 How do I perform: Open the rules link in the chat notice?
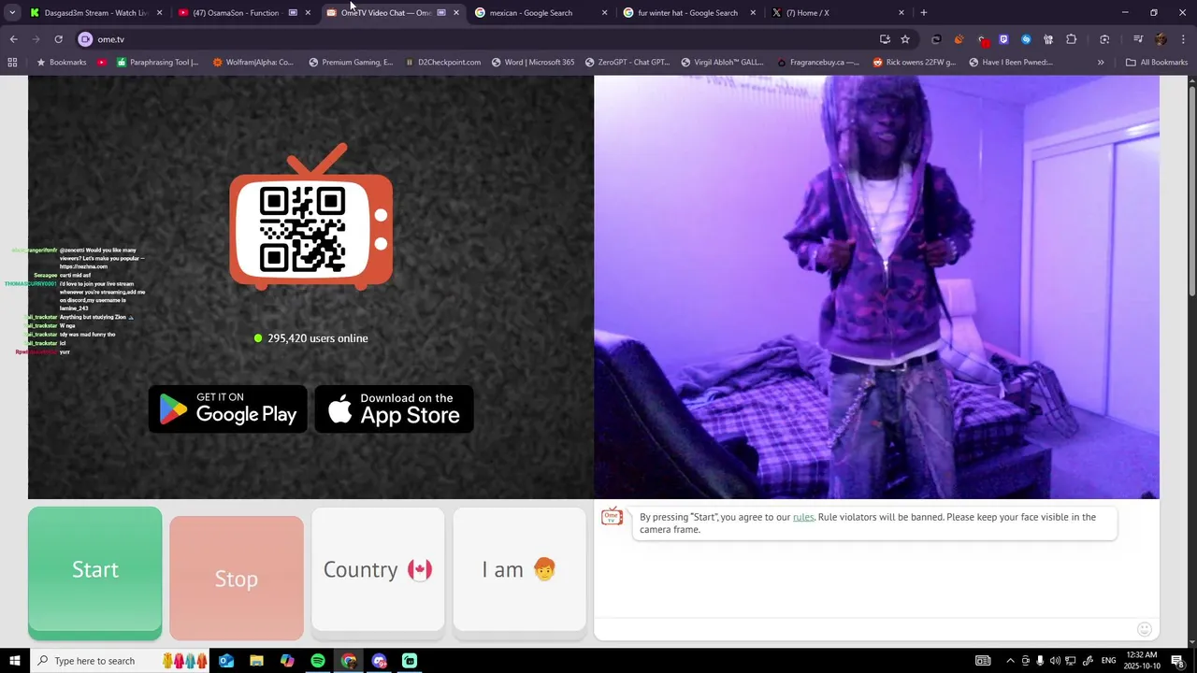803,517
